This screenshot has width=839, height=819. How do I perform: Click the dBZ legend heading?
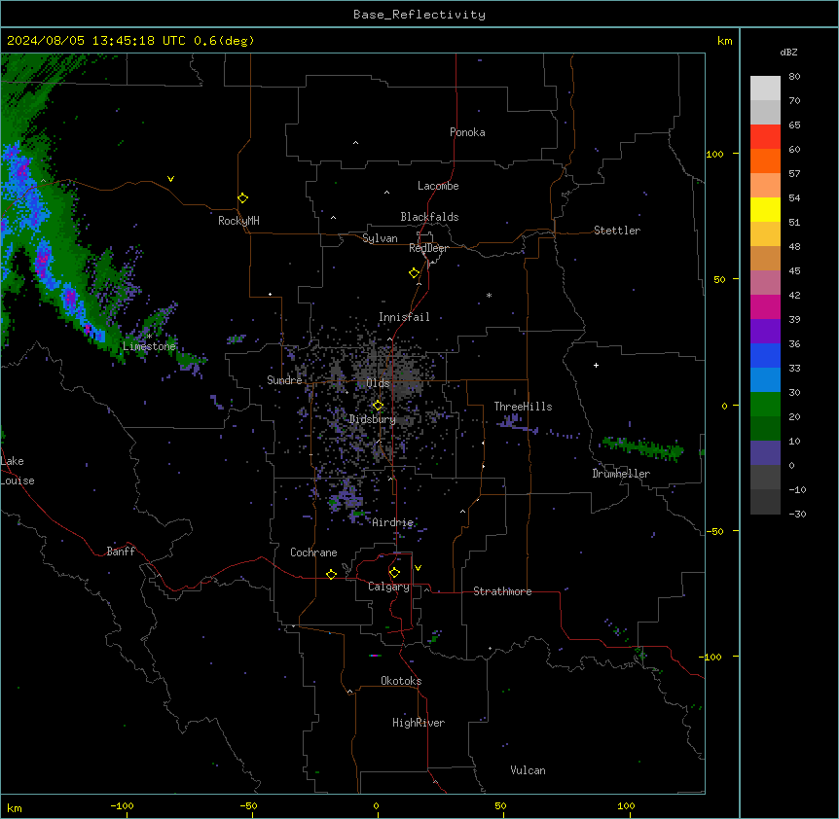pos(788,52)
